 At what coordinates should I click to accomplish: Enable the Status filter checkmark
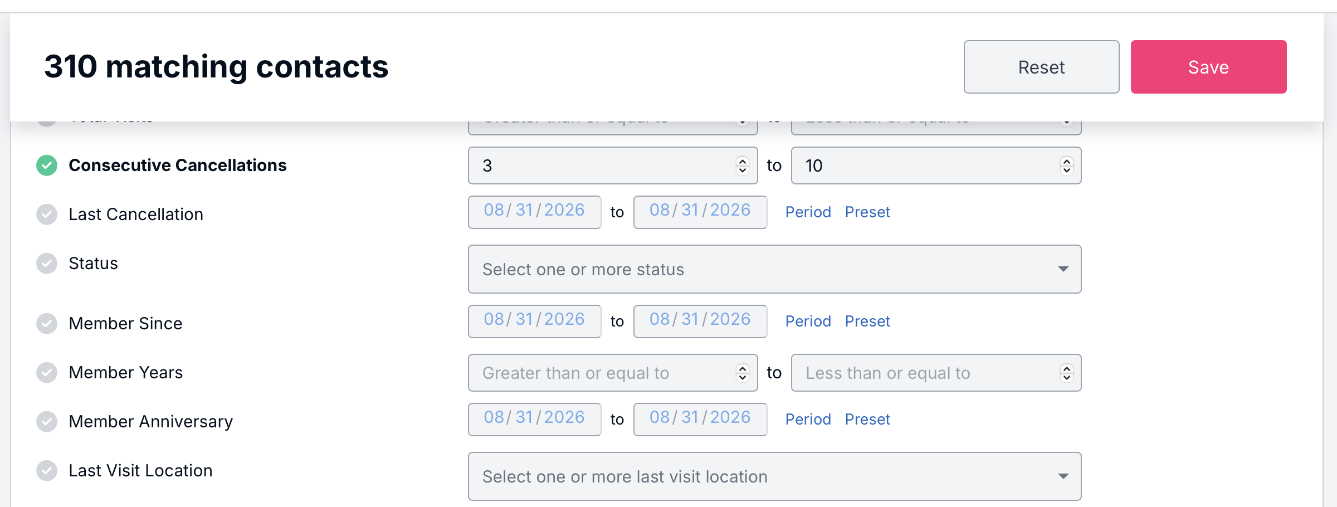click(x=47, y=264)
